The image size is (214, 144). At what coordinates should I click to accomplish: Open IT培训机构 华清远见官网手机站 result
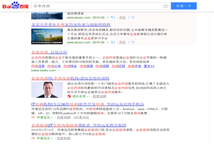coord(88,104)
